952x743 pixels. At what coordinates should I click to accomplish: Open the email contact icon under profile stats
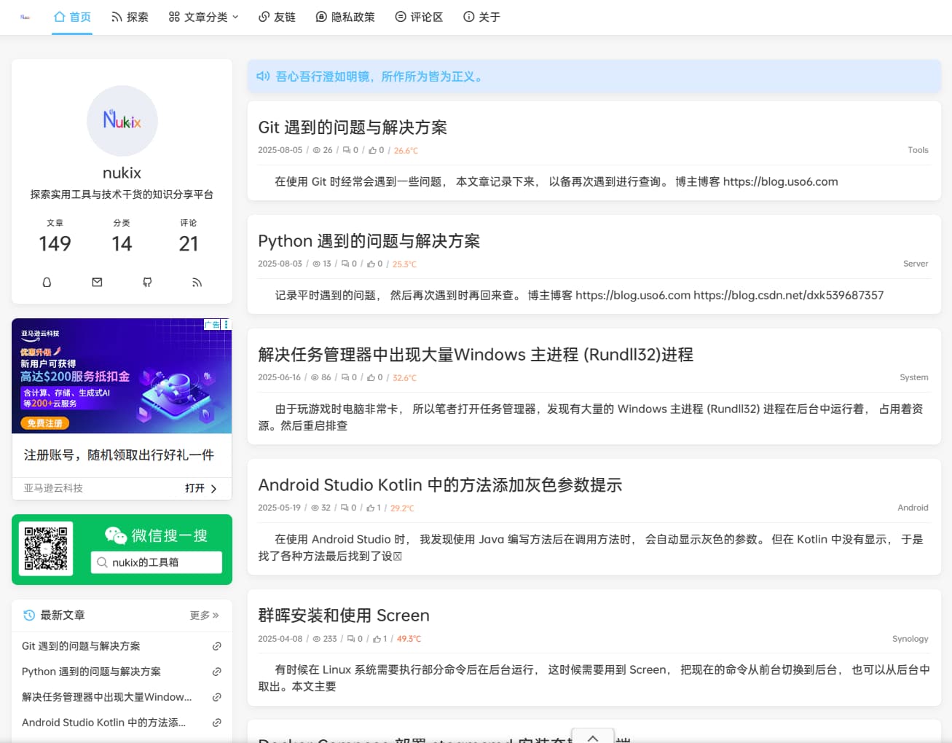tap(97, 282)
